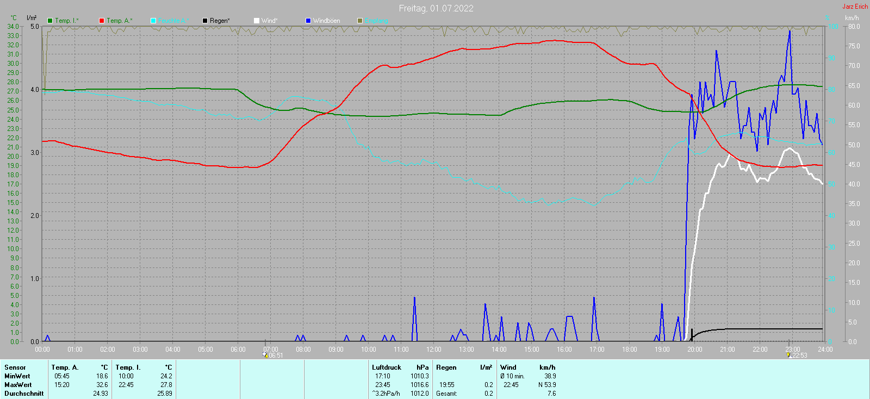Click the Jarz Erich label
870x399 pixels.
click(855, 7)
